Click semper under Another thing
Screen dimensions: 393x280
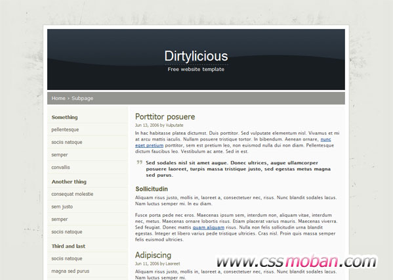60,220
